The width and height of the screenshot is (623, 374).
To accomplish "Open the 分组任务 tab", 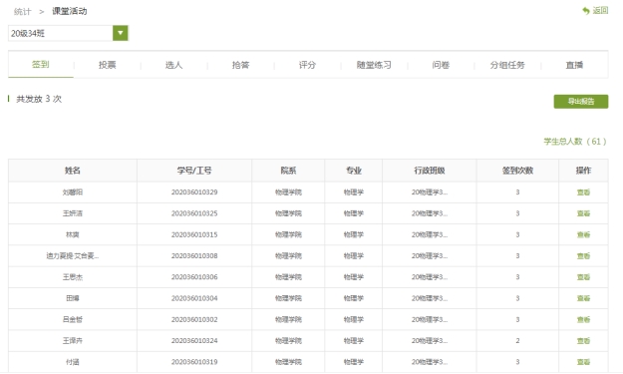I will click(x=507, y=65).
